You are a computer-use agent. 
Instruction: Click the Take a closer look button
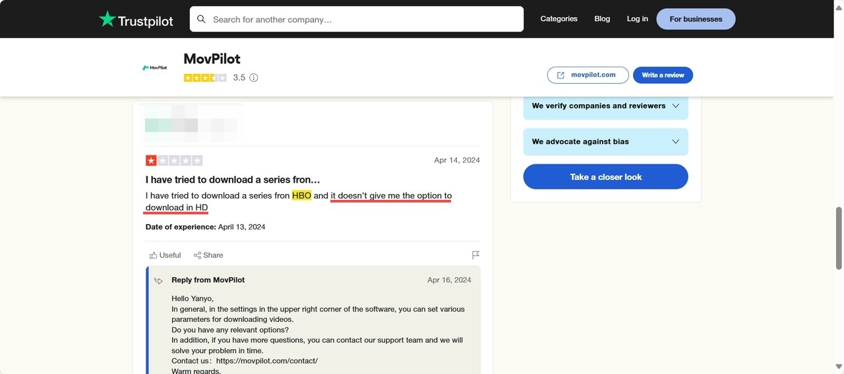605,177
